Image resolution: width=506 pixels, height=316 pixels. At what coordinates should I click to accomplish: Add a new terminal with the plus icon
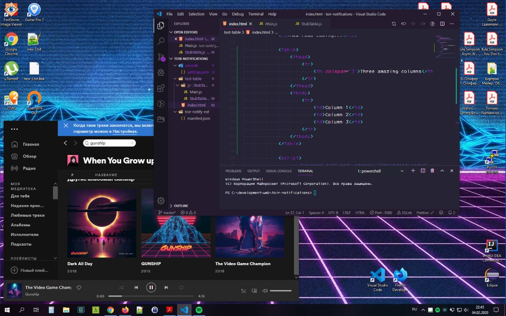413,171
